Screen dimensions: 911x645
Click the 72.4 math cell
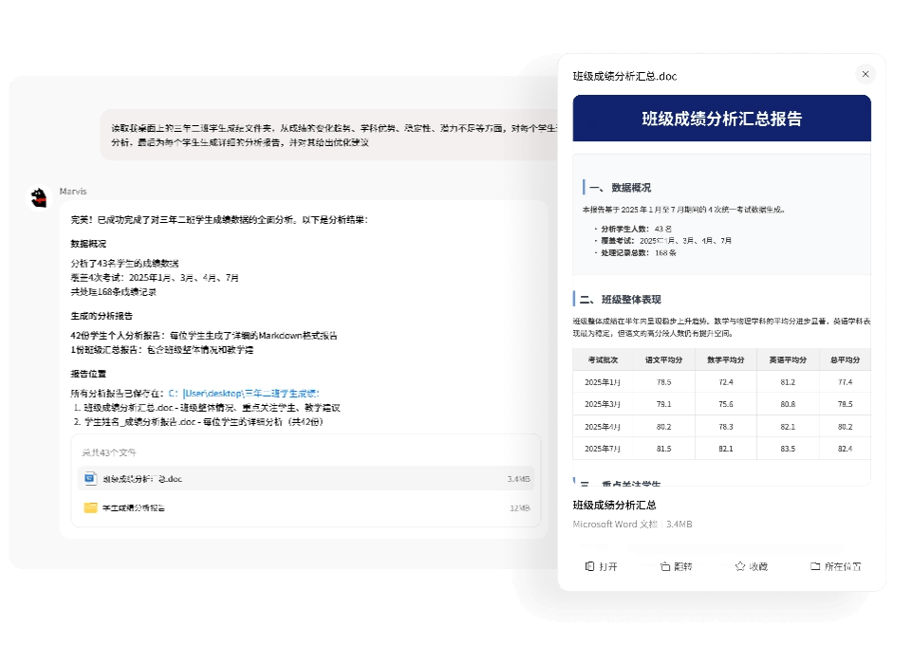pos(726,382)
